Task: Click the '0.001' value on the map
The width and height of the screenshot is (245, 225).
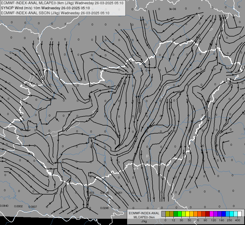Action: [119, 193]
